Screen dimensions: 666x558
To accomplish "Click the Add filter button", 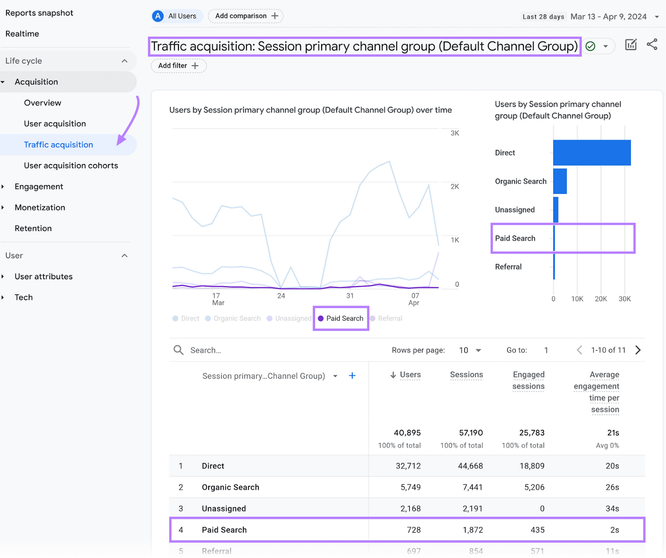I will coord(179,66).
